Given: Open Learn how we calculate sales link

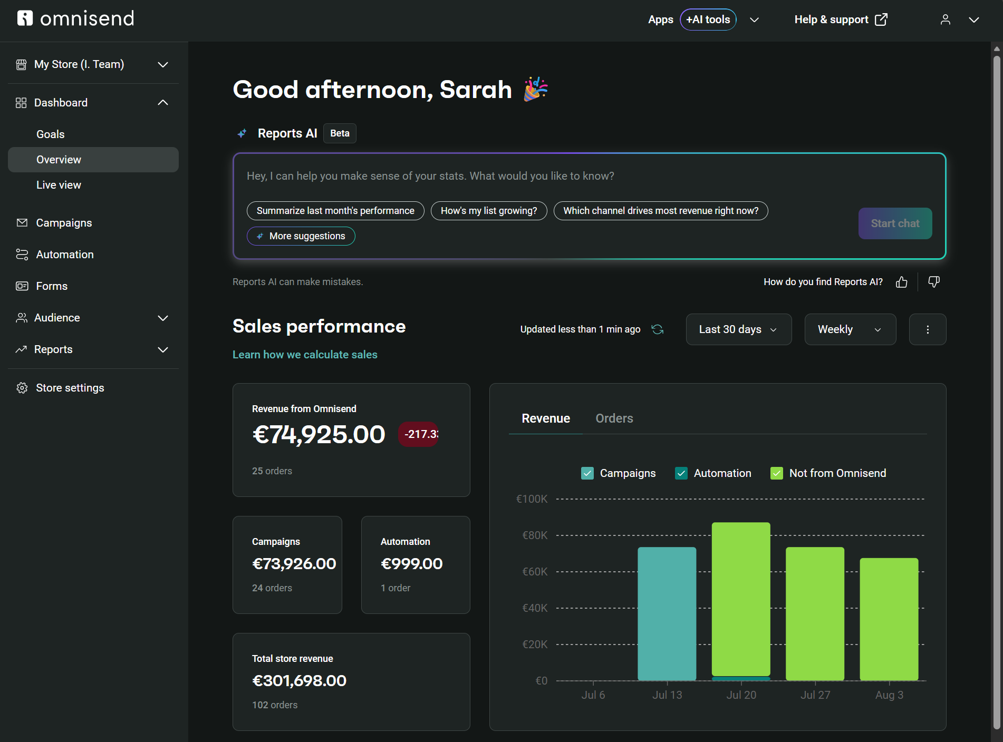Looking at the screenshot, I should click(x=305, y=355).
